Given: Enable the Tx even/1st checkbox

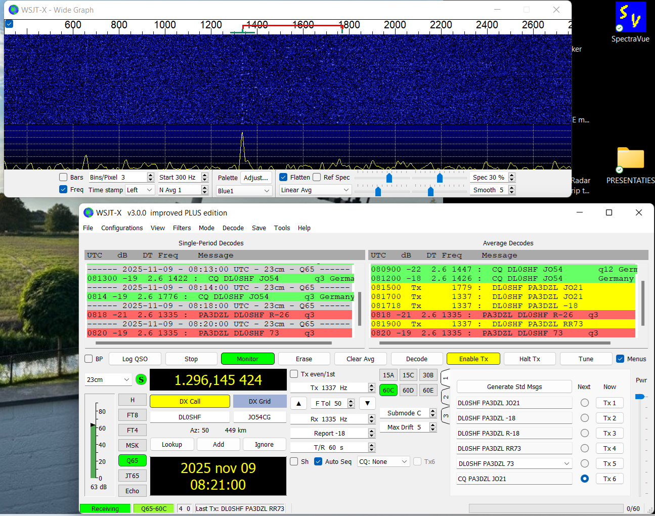Looking at the screenshot, I should 293,373.
